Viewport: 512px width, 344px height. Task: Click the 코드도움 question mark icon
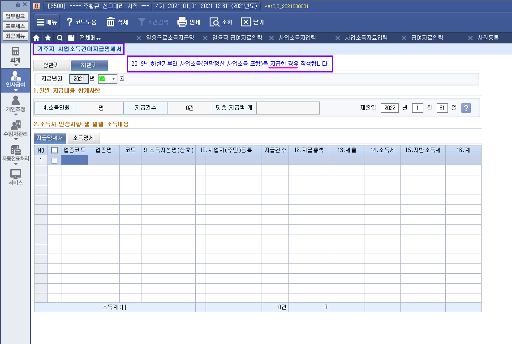69,22
